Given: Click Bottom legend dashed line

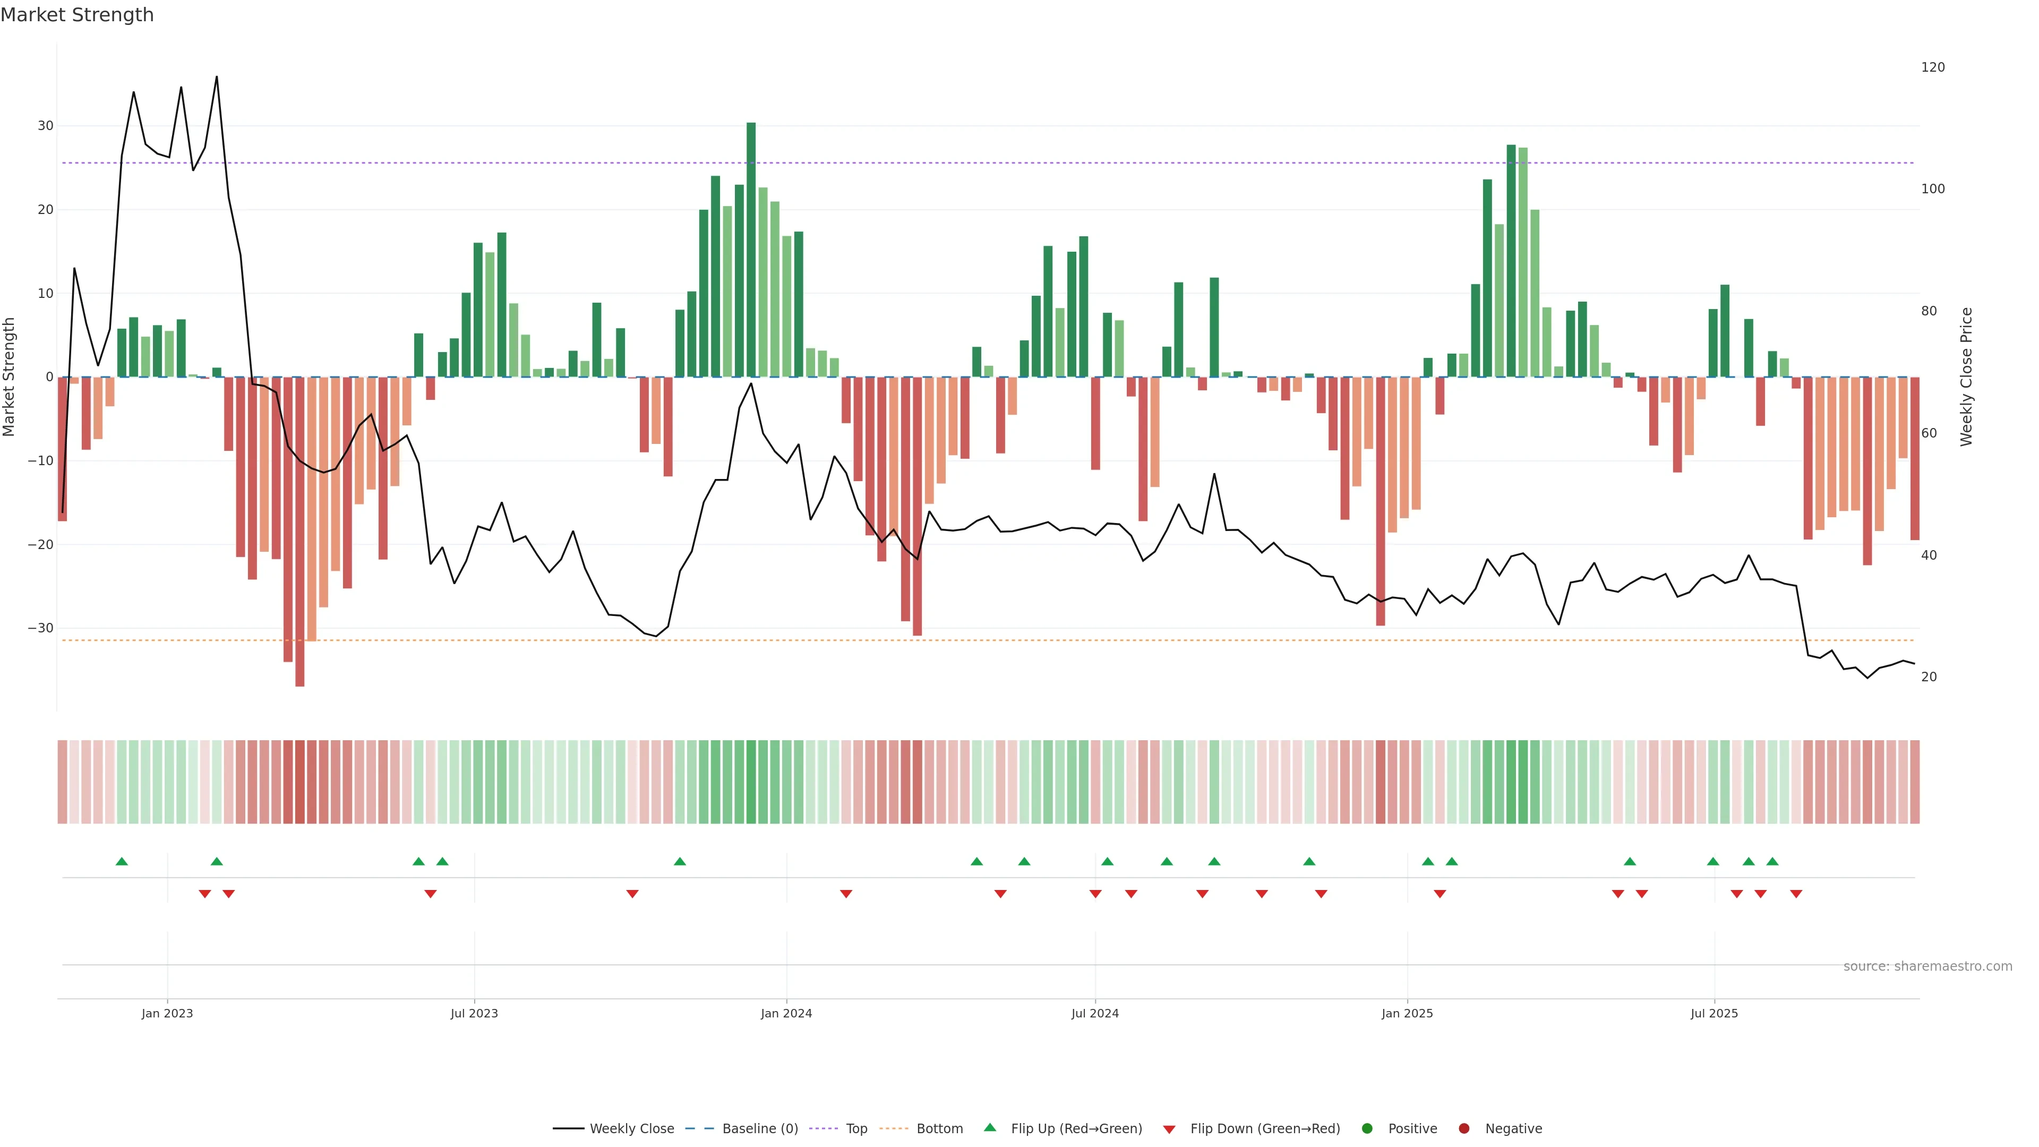Looking at the screenshot, I should (x=894, y=1129).
